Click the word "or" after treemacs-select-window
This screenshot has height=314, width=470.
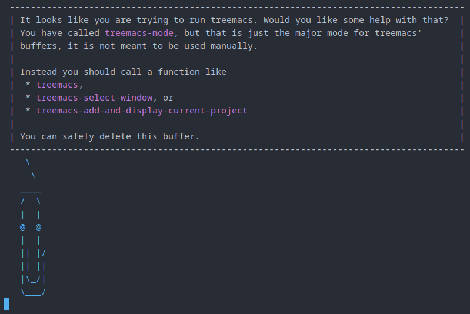(x=168, y=98)
